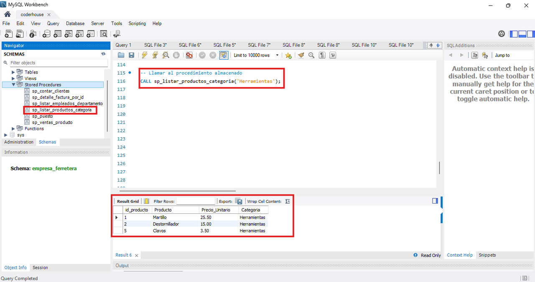
Task: Open the Limit to 10000 rows dropdown
Action: click(256, 55)
